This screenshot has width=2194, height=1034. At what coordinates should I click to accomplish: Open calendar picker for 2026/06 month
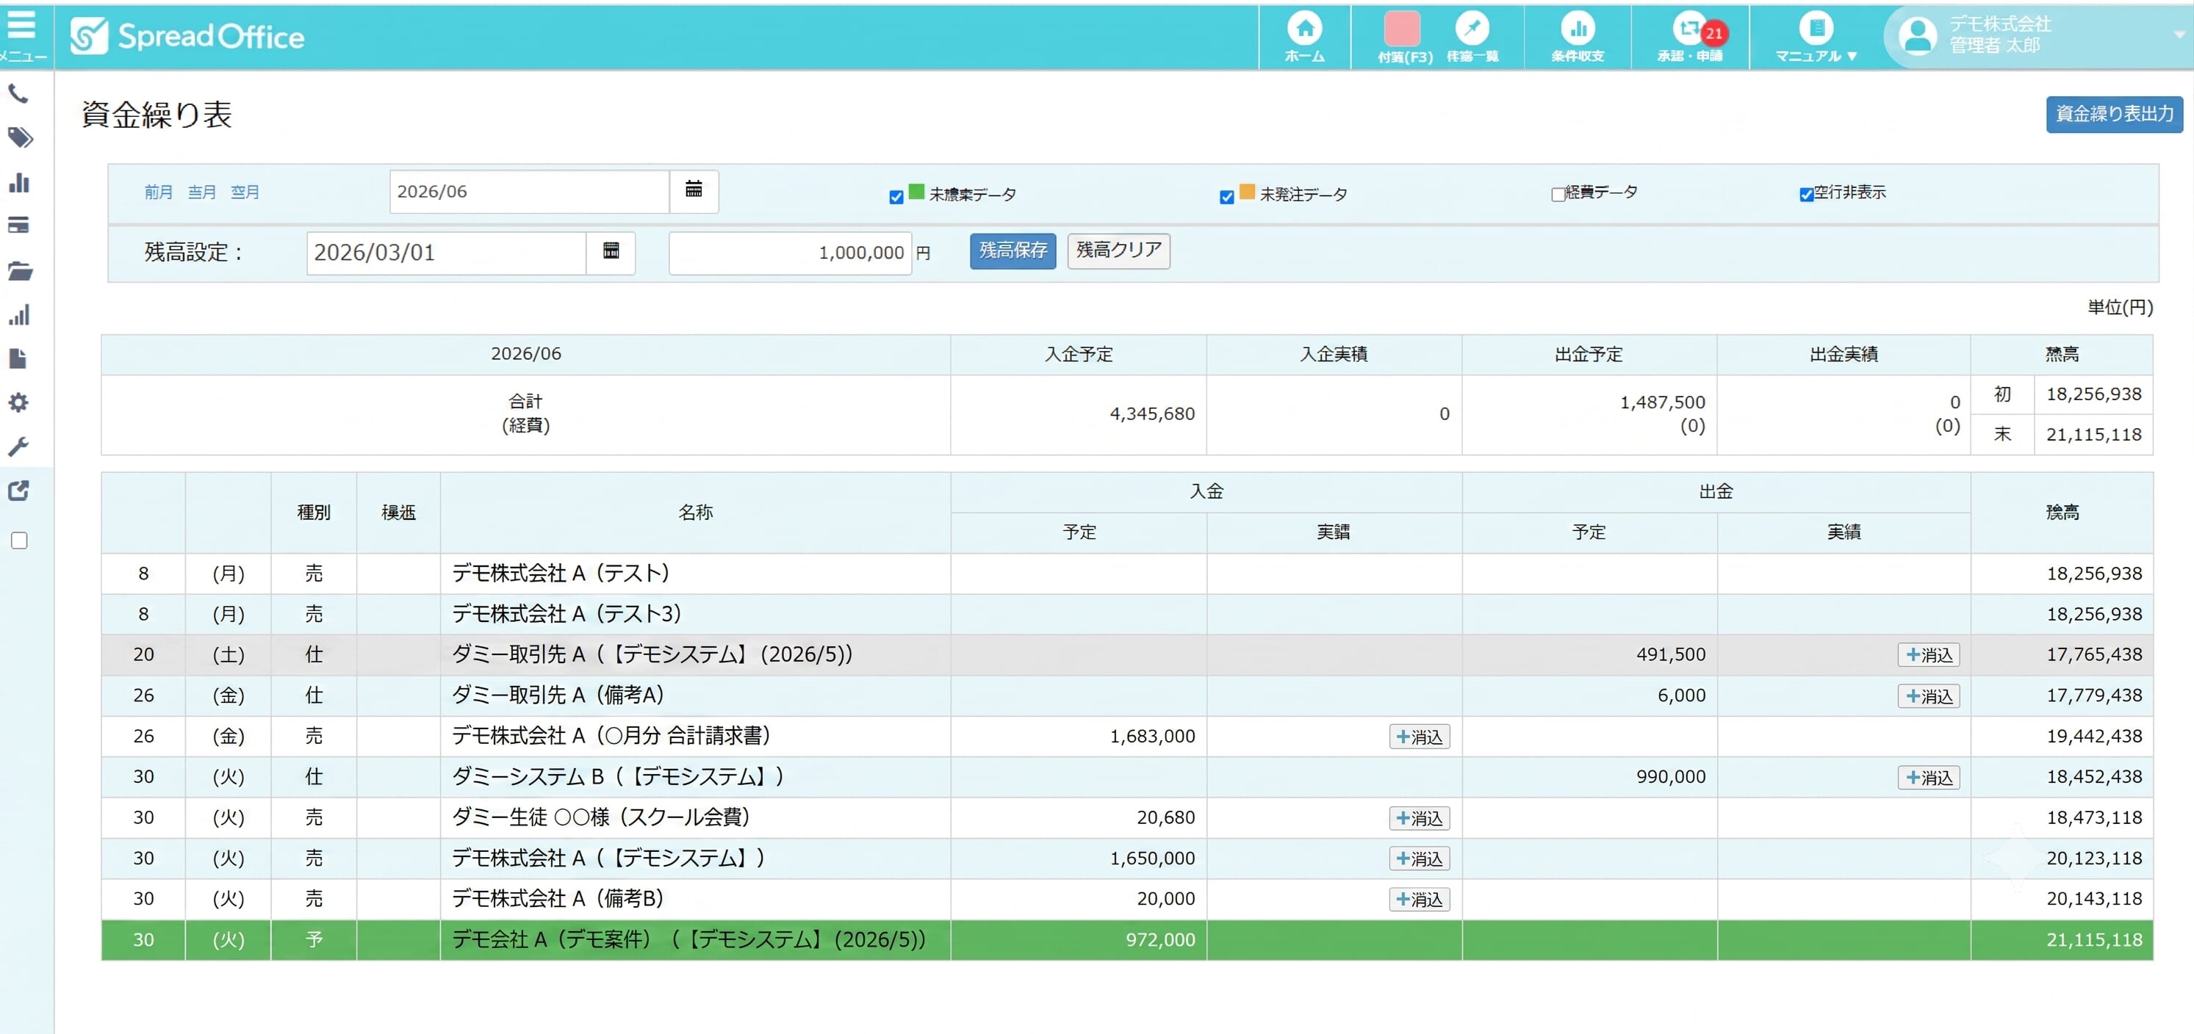click(694, 191)
